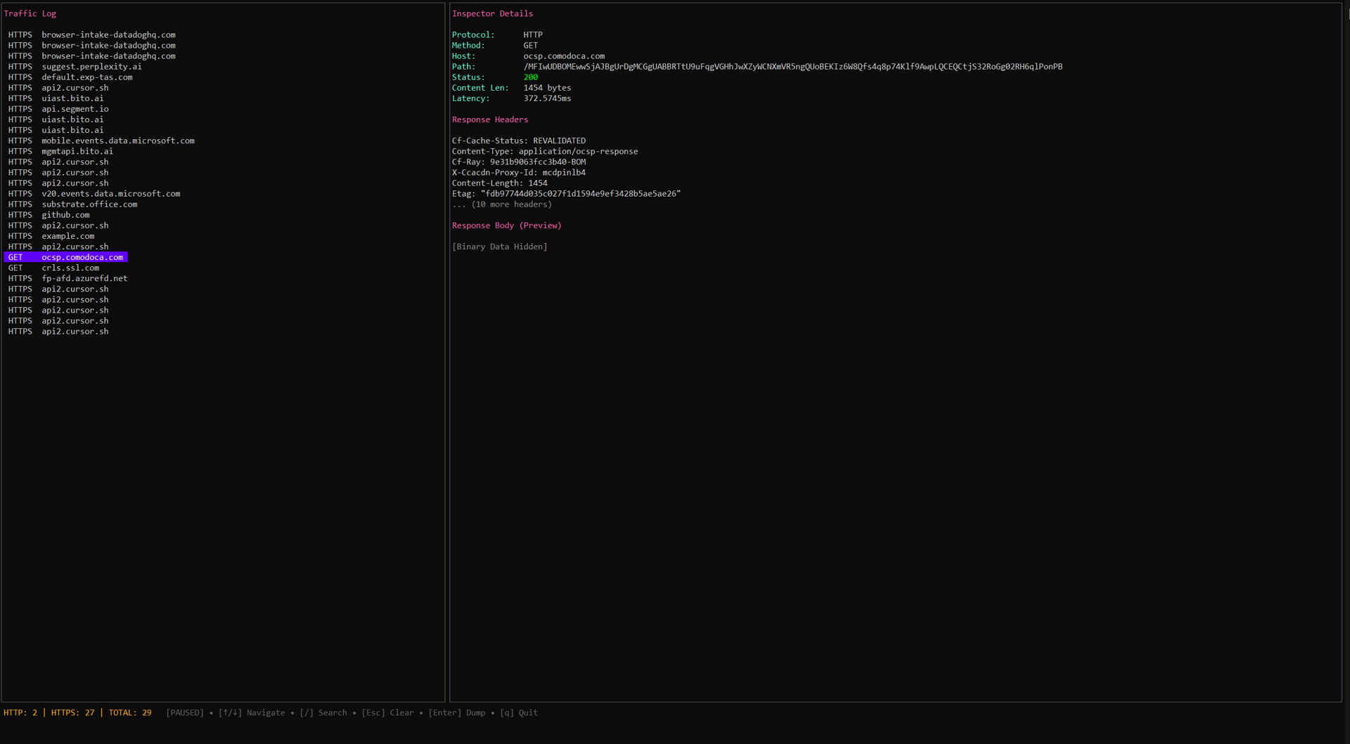Reveal the hidden binary response body
The height and width of the screenshot is (744, 1350).
tap(500, 246)
